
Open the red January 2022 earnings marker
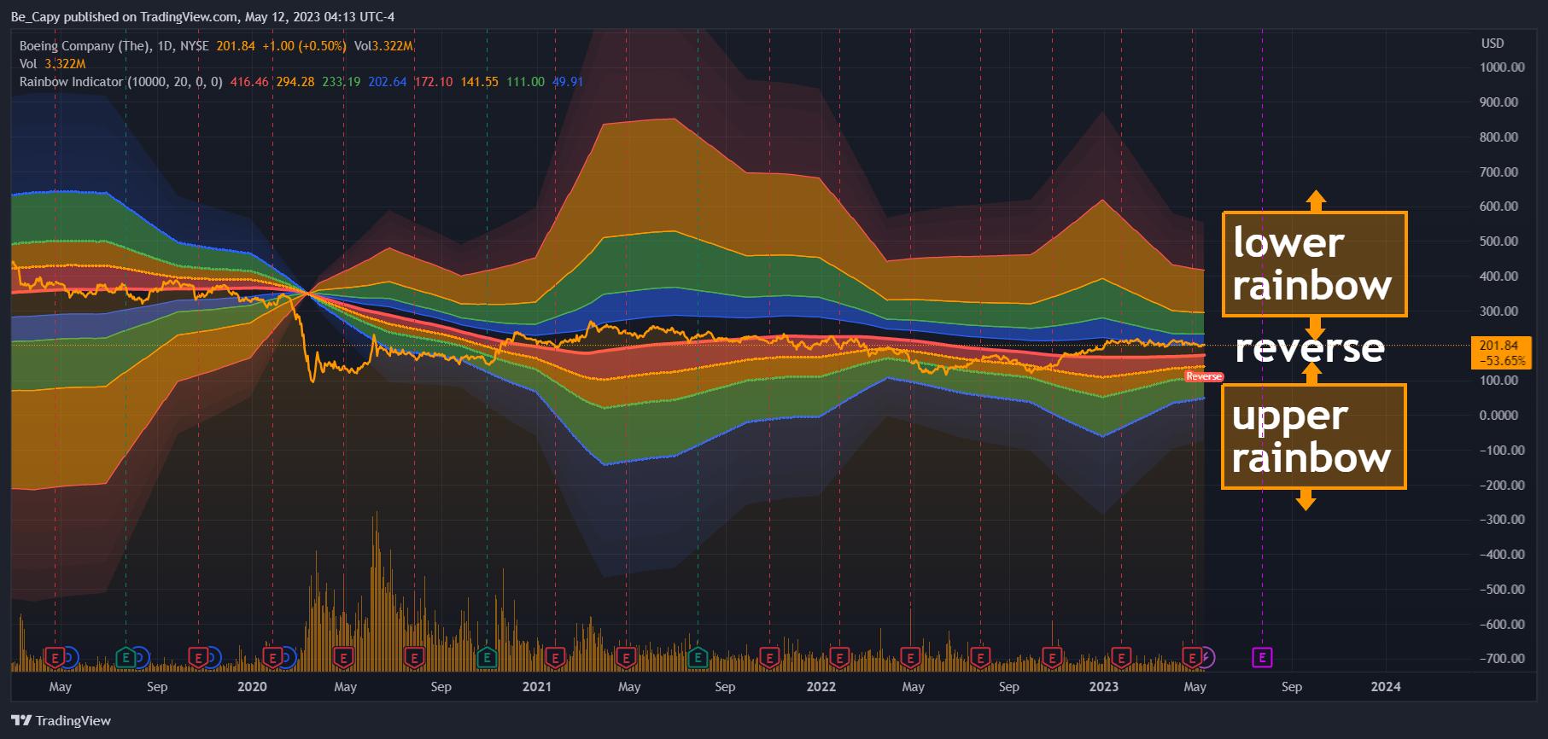839,658
